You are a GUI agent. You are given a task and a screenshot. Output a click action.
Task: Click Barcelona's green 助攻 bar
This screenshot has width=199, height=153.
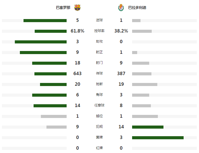click(x=41, y=42)
